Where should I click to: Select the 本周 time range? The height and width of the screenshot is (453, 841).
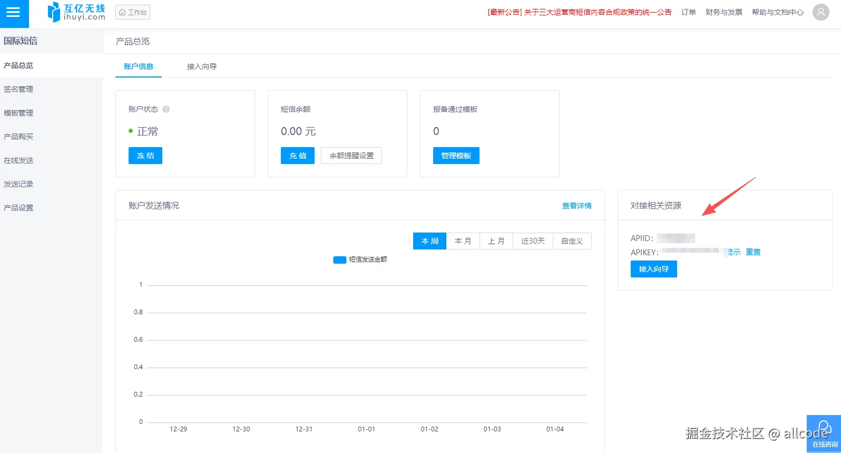(430, 241)
